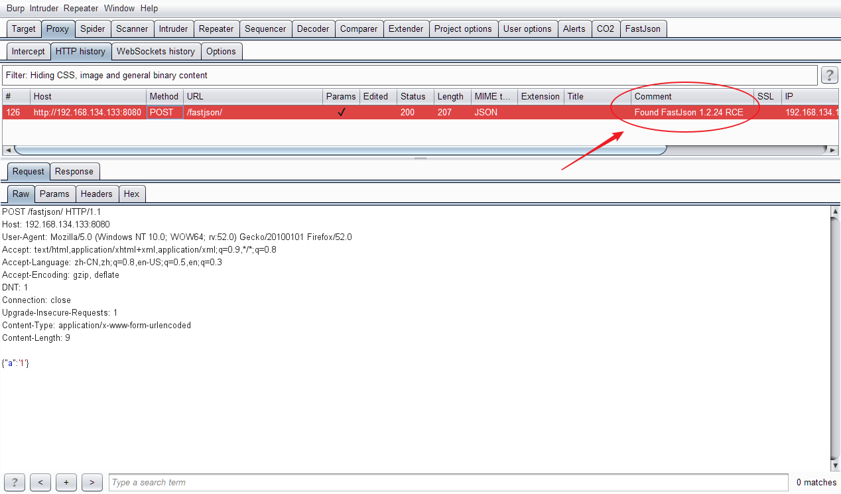Select the Headers view tab
The image size is (841, 494).
[97, 194]
